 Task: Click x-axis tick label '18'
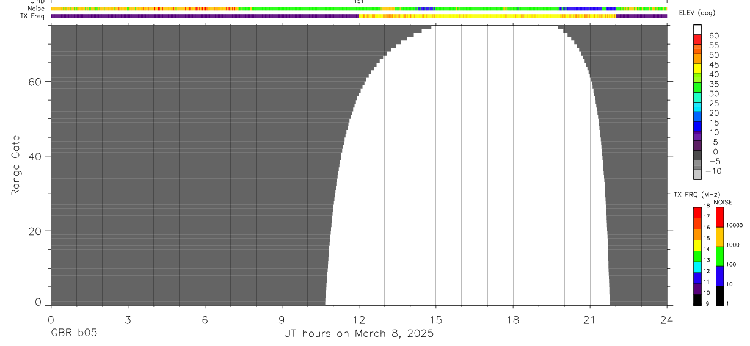pos(512,320)
